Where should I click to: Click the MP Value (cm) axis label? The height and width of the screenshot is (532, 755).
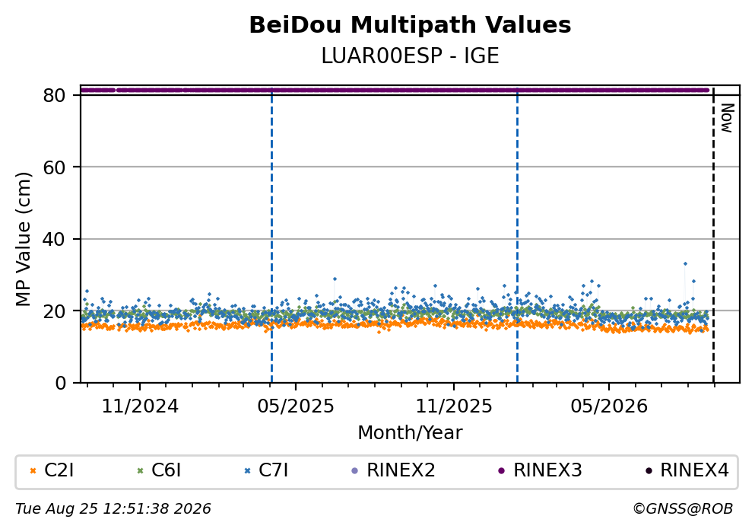[x=23, y=239]
